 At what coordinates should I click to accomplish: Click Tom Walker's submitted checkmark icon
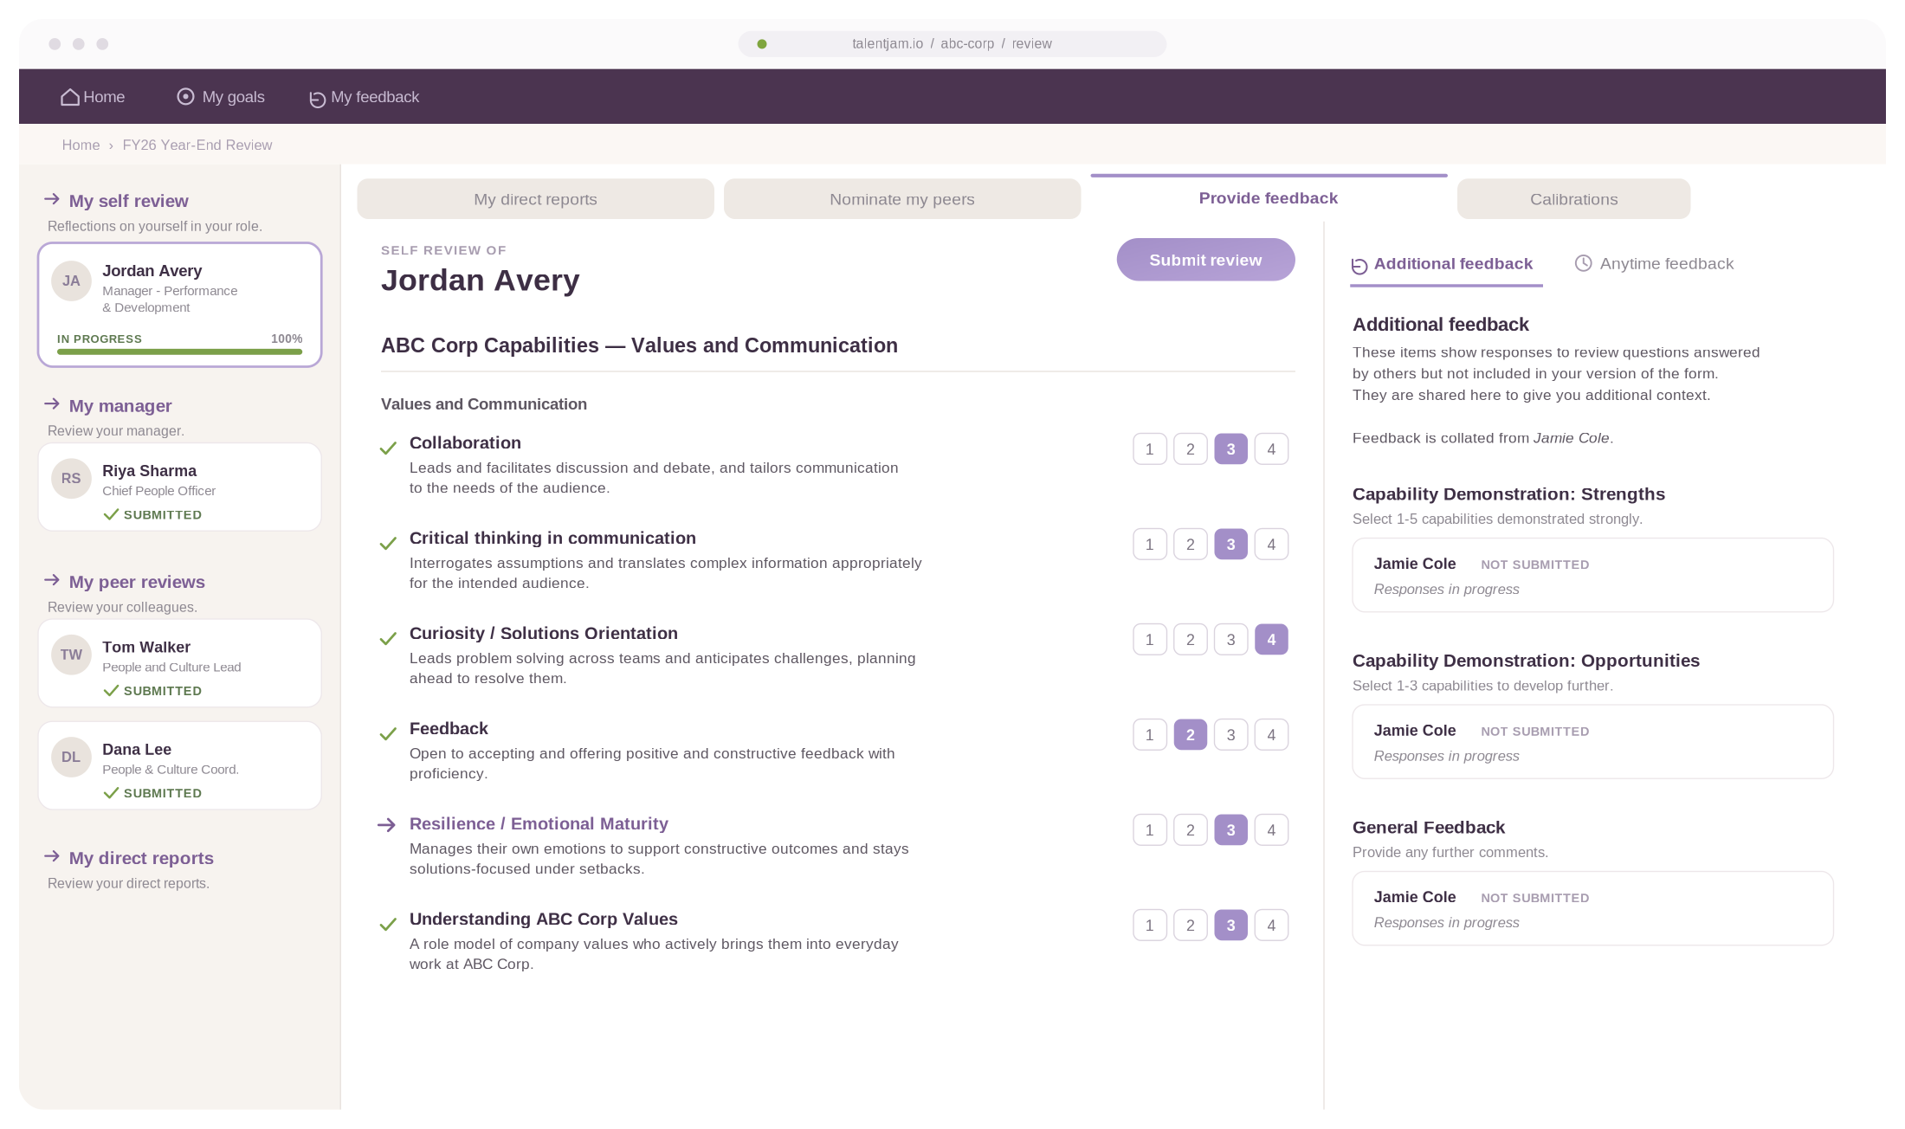(111, 691)
